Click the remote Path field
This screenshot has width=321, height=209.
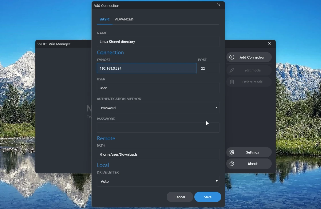[158, 154]
